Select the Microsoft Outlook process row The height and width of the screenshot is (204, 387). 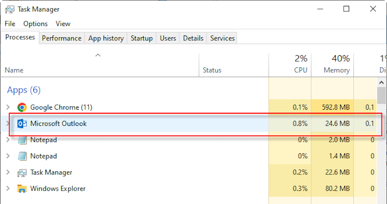coord(189,124)
